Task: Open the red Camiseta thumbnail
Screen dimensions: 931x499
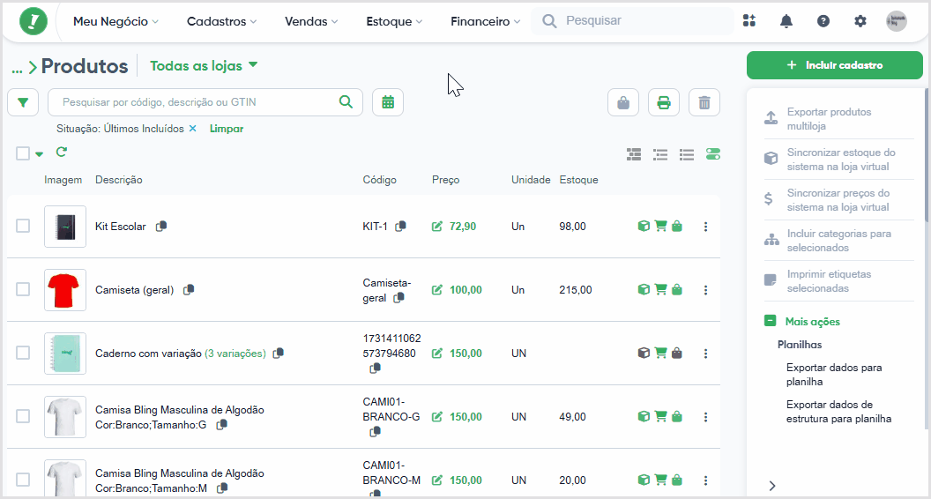Action: pyautogui.click(x=65, y=290)
